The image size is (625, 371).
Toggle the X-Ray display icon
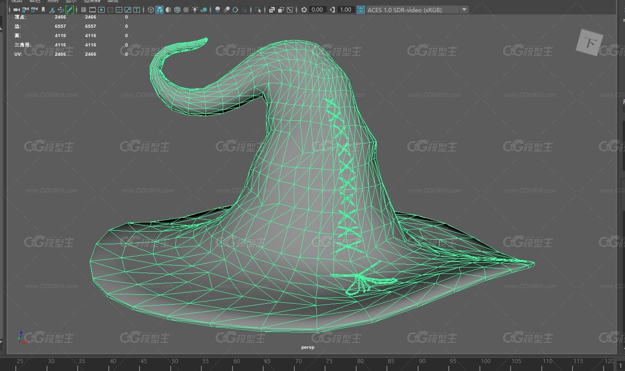(272, 9)
